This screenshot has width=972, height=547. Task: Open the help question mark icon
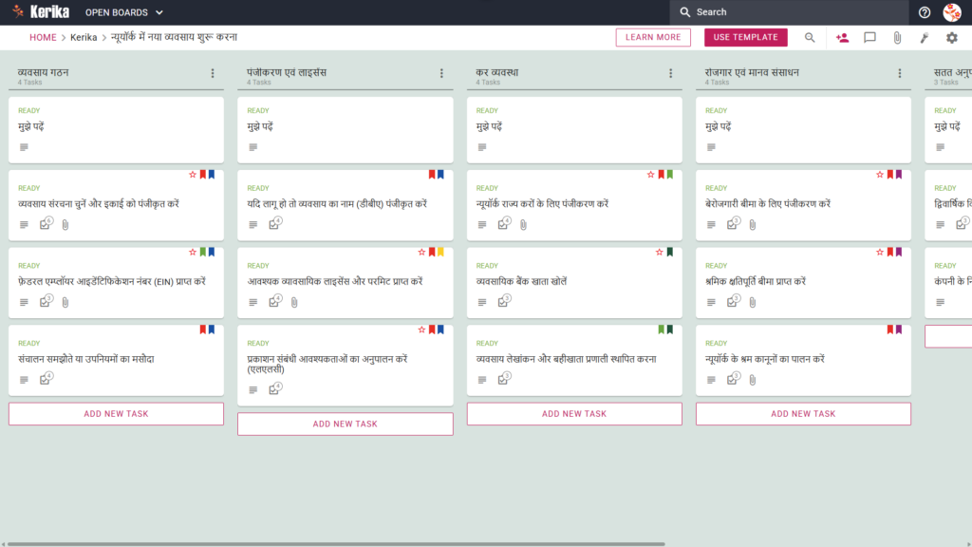(x=925, y=12)
